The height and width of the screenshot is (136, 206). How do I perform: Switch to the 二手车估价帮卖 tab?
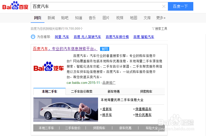pos(82,91)
